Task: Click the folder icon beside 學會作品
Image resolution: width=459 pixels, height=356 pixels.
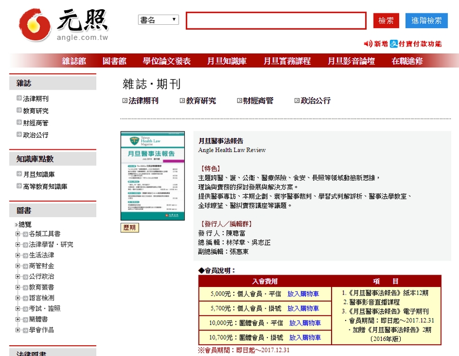Action: click(x=25, y=330)
